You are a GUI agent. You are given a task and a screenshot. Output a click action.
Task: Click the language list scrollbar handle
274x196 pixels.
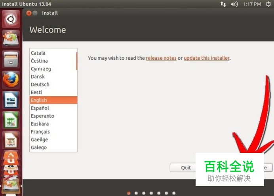point(77,61)
